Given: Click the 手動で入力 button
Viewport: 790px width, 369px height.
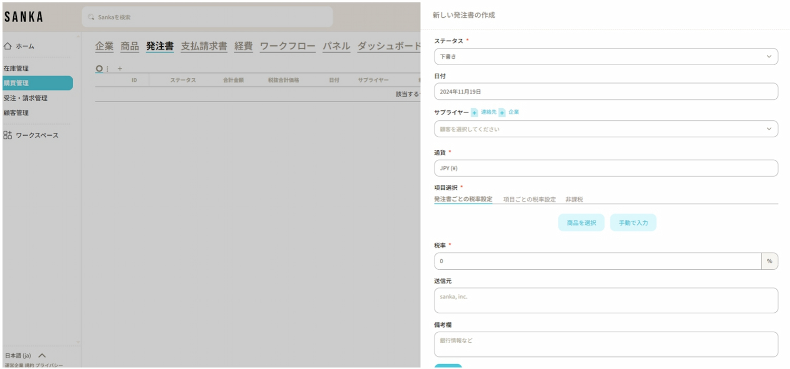Looking at the screenshot, I should coord(633,223).
